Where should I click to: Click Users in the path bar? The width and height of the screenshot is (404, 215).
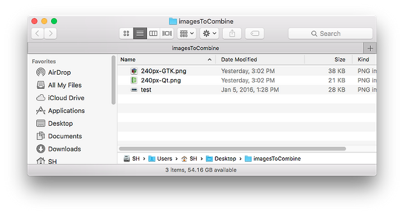click(160, 158)
